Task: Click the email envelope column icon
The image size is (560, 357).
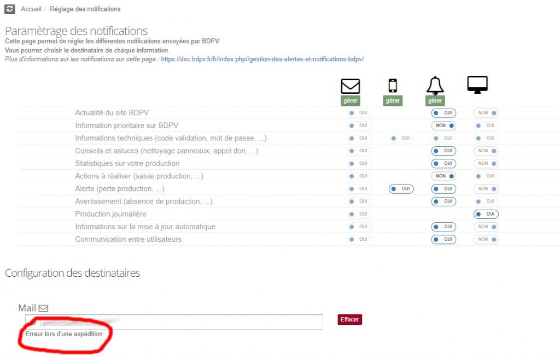Action: click(x=350, y=86)
